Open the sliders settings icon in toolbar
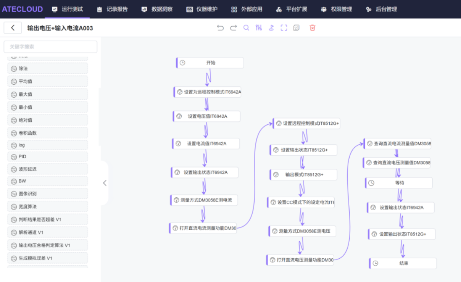 pos(259,28)
